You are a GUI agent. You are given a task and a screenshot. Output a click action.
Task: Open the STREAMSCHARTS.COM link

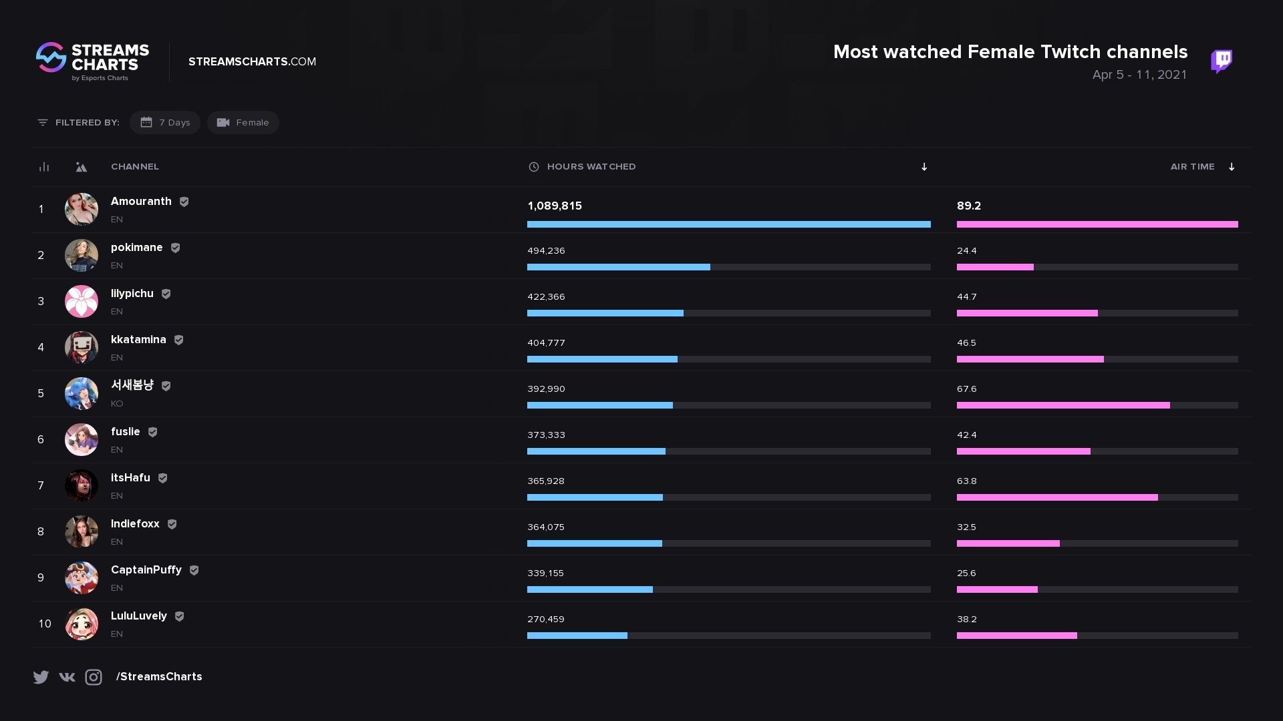(252, 61)
